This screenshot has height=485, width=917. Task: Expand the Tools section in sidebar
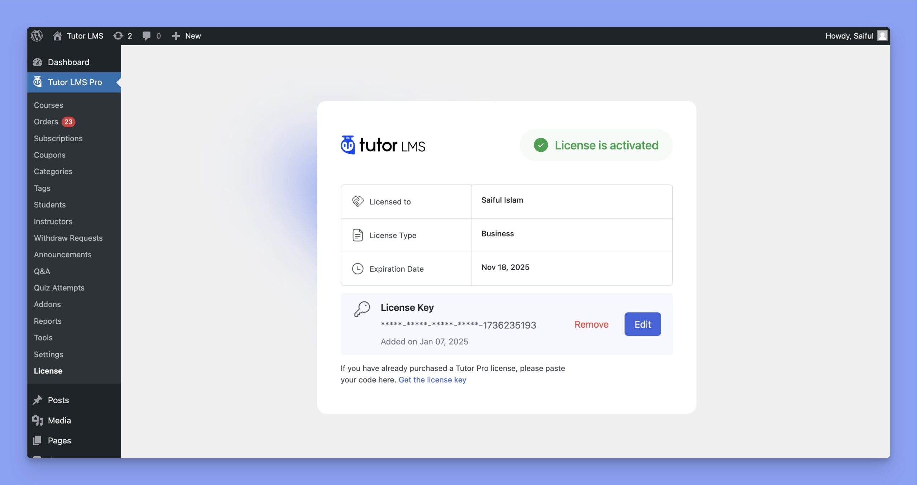coord(43,337)
